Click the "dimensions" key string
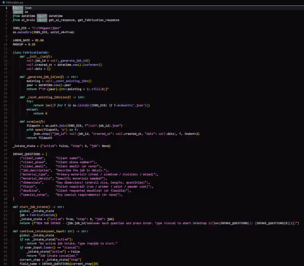The width and height of the screenshot is (304, 266). [32, 183]
